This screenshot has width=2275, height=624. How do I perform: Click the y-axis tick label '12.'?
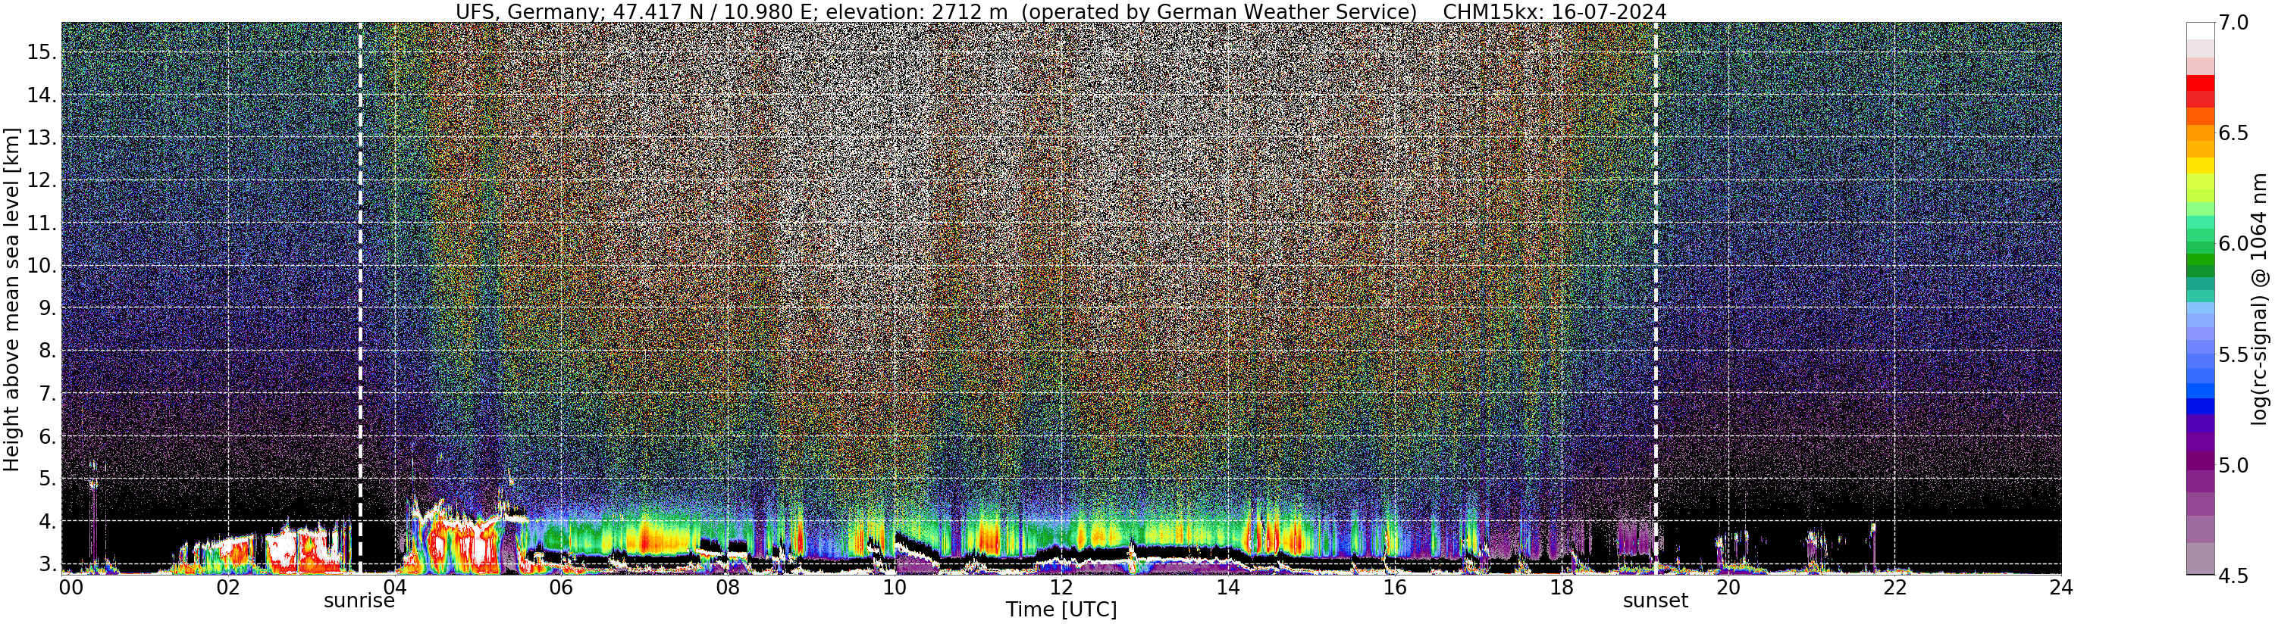pos(42,181)
